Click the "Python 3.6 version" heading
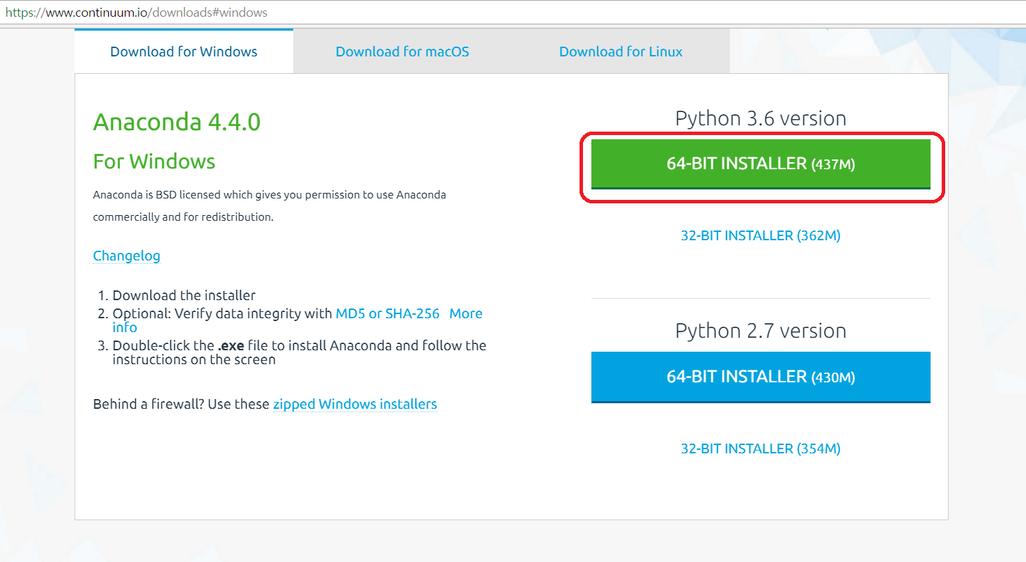 [761, 118]
